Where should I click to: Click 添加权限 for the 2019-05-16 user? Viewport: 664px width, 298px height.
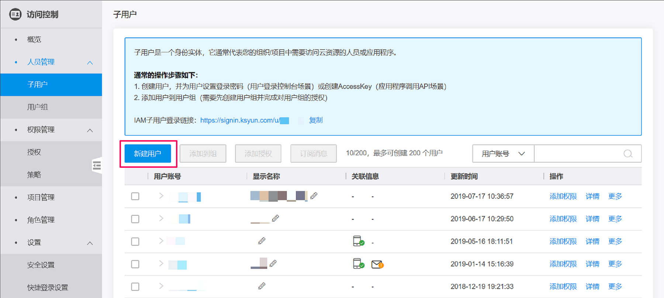tap(563, 241)
